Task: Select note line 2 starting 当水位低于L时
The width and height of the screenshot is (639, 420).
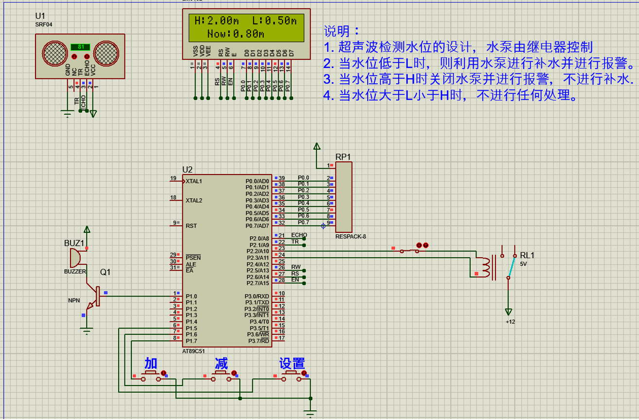Action: [x=480, y=63]
